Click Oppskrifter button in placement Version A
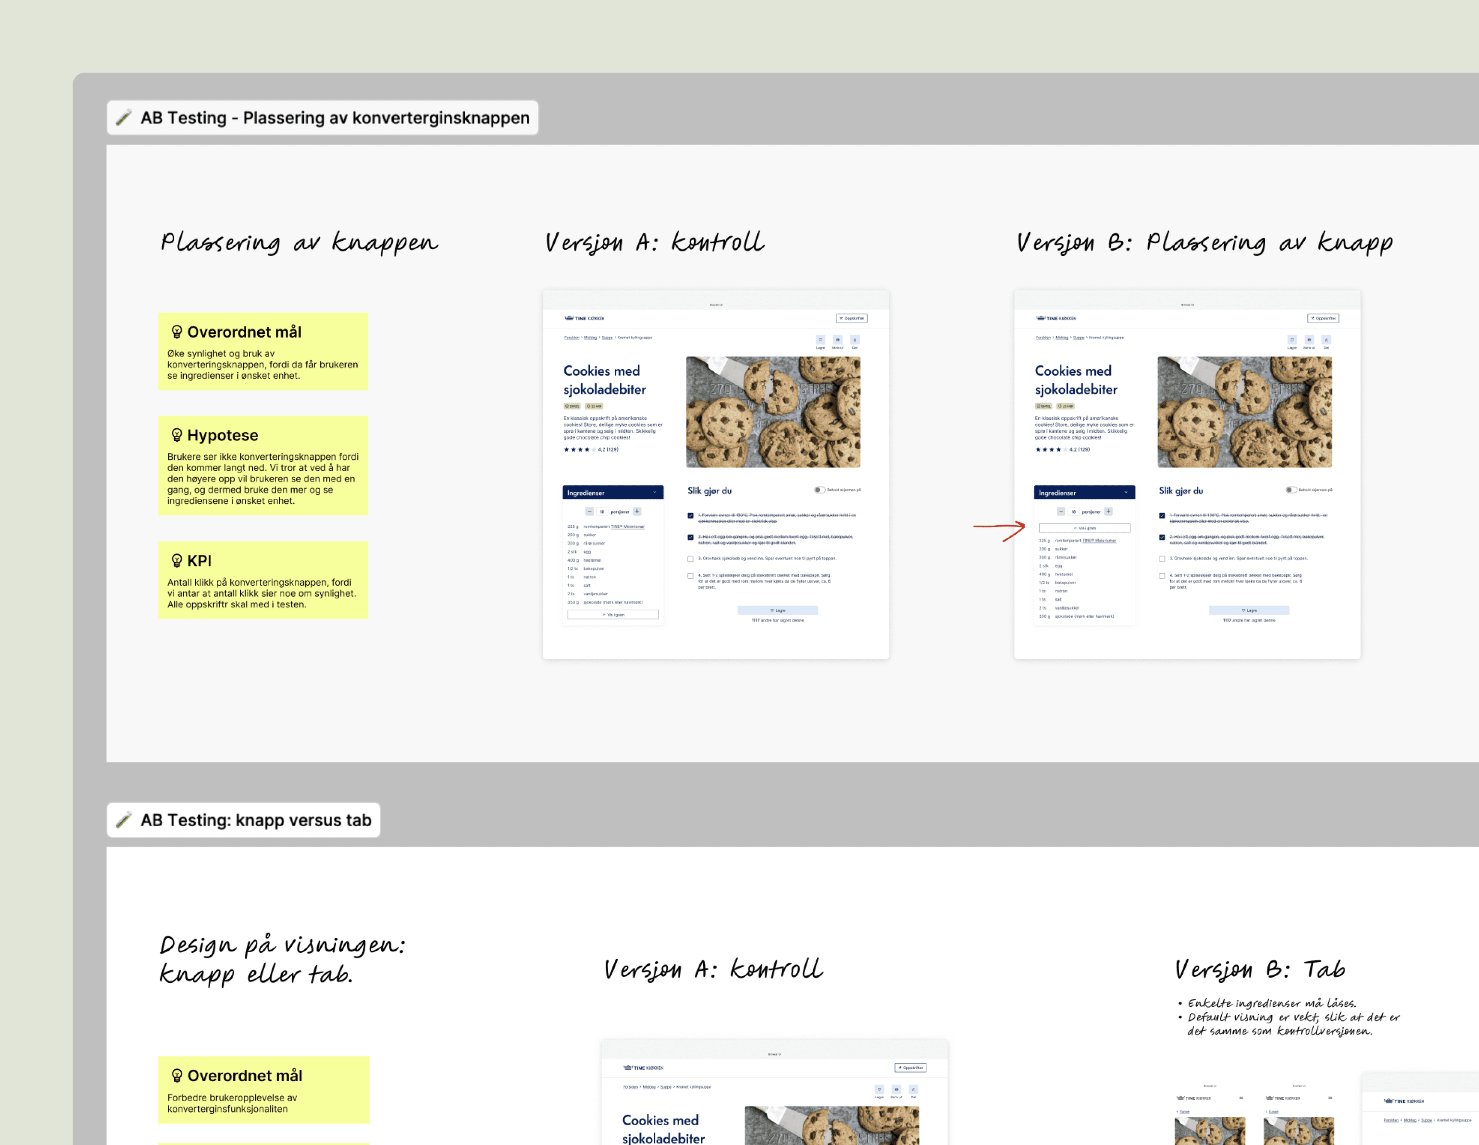This screenshot has width=1479, height=1145. pyautogui.click(x=851, y=318)
